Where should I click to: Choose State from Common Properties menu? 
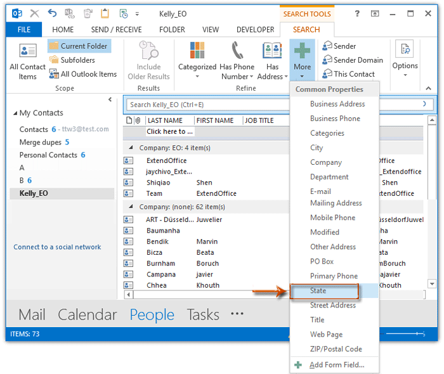318,291
